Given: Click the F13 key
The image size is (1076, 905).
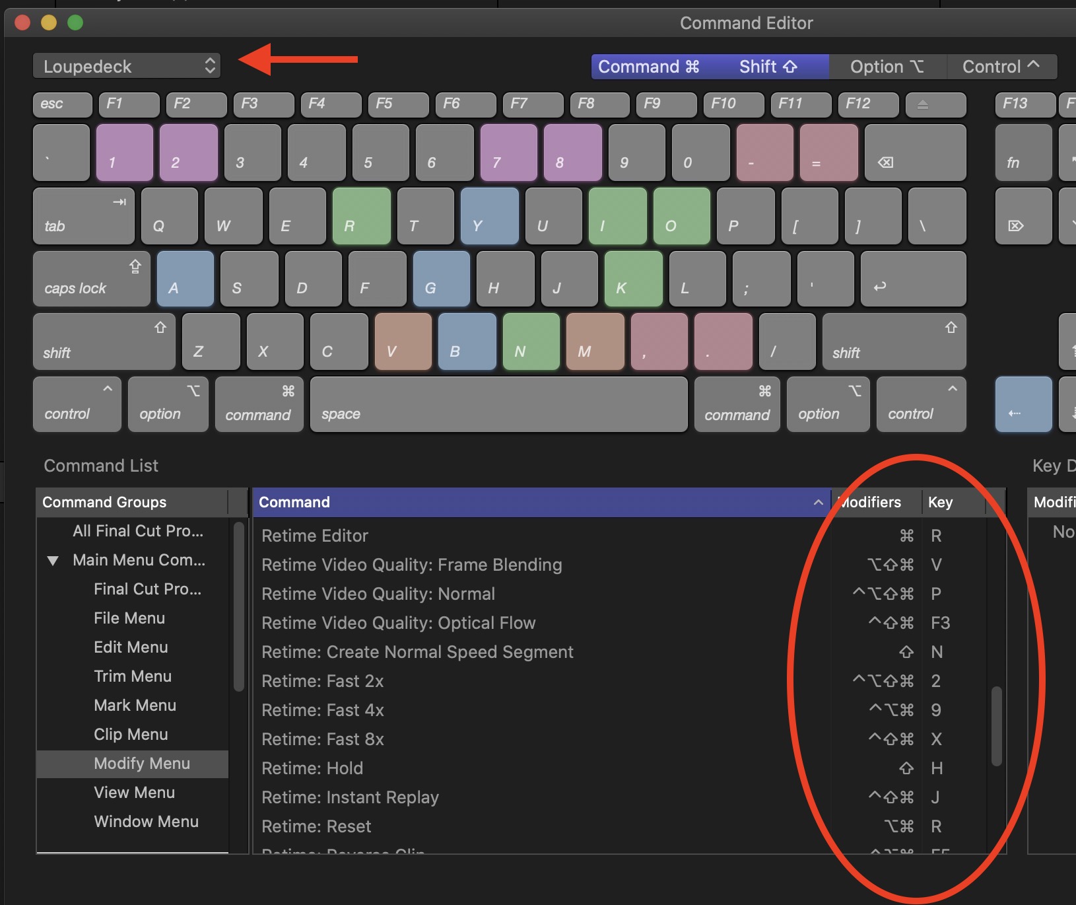Looking at the screenshot, I should pyautogui.click(x=1025, y=104).
